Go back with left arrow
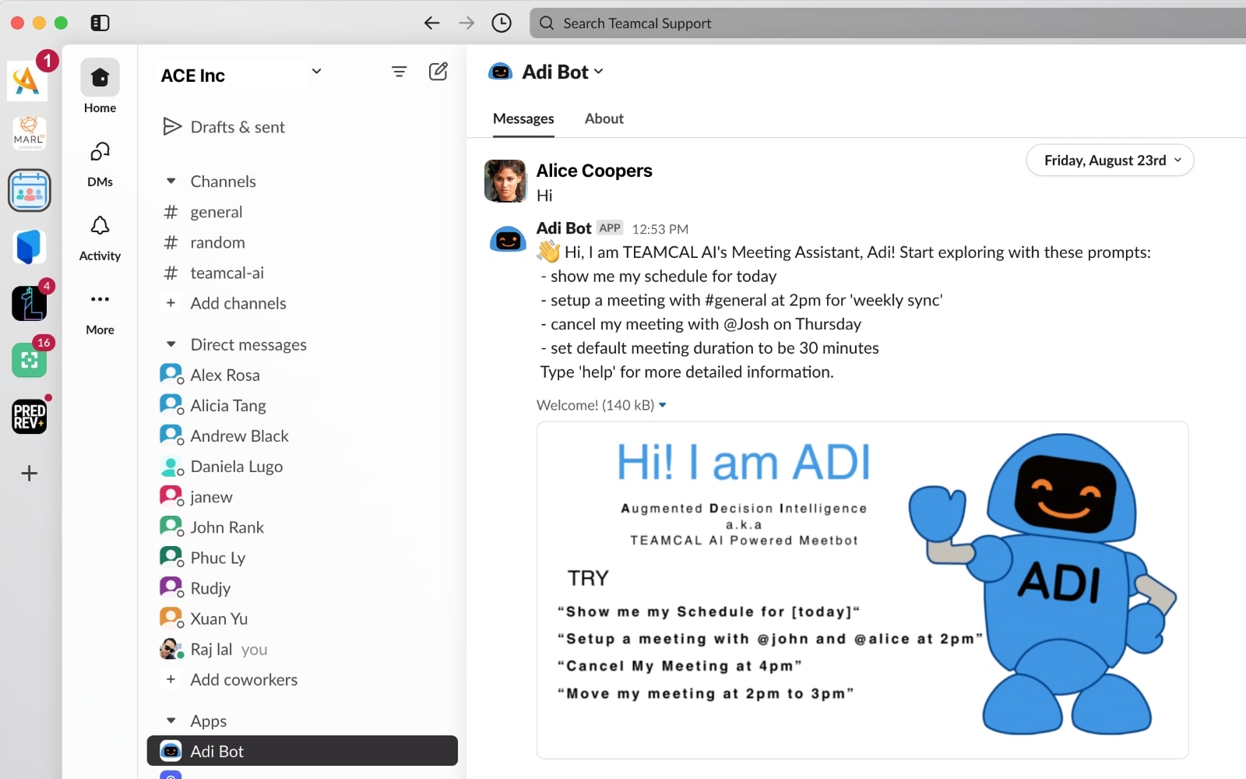Image resolution: width=1246 pixels, height=779 pixels. click(431, 23)
